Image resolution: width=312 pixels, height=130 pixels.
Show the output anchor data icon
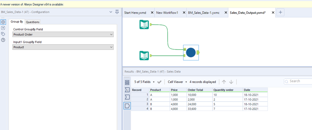pos(127,106)
